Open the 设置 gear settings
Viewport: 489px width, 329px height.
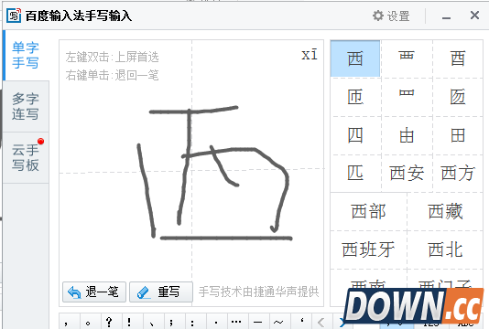(x=391, y=16)
